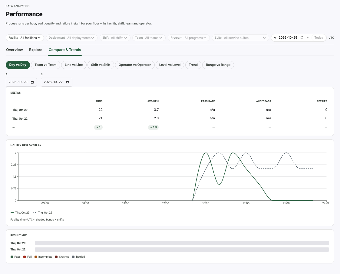Select Level vs Level comparison
This screenshot has width=340, height=274.
point(170,65)
